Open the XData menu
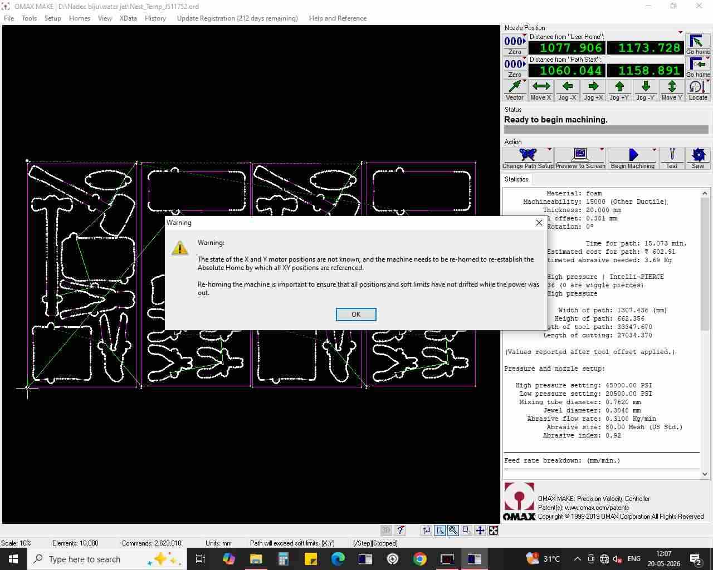This screenshot has width=713, height=570. (x=128, y=18)
